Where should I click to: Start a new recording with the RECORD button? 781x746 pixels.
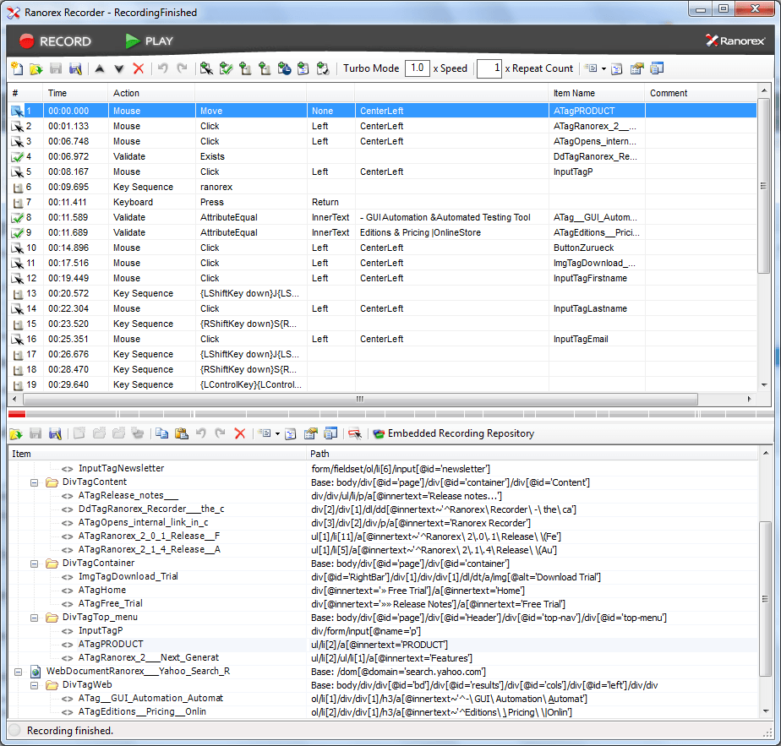(55, 41)
